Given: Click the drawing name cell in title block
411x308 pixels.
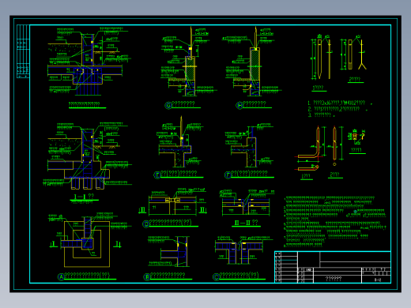Looking at the screenshot, I should (x=334, y=279).
